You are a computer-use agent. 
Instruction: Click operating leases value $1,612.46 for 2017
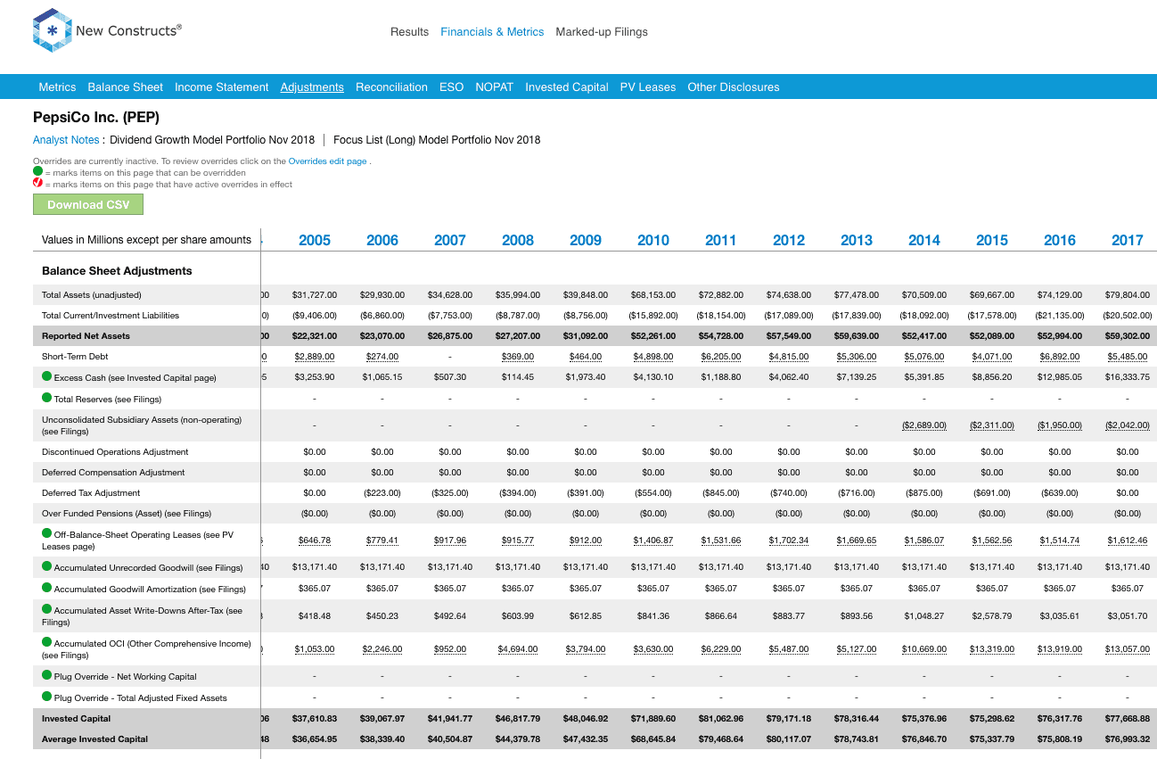[x=1128, y=540]
